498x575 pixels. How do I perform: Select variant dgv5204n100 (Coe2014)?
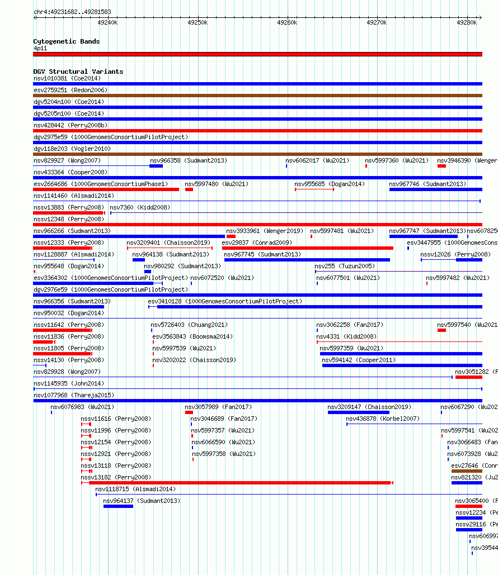pyautogui.click(x=69, y=102)
